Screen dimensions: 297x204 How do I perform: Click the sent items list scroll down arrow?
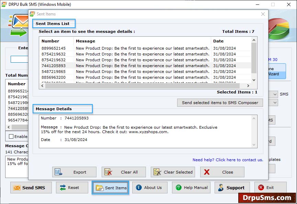[x=254, y=80]
